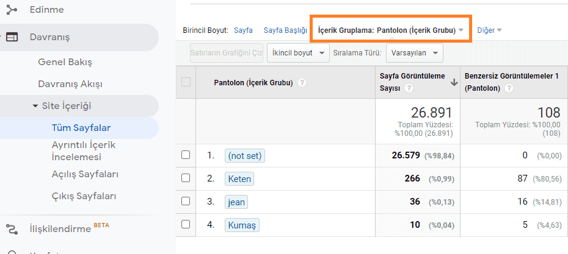Check the box for the (not set) row
Screen dimensions: 568x254
186,155
